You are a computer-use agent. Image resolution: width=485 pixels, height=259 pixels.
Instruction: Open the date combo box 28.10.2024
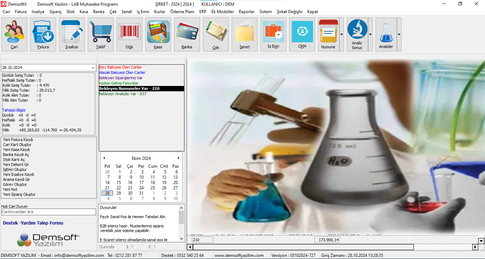point(48,68)
